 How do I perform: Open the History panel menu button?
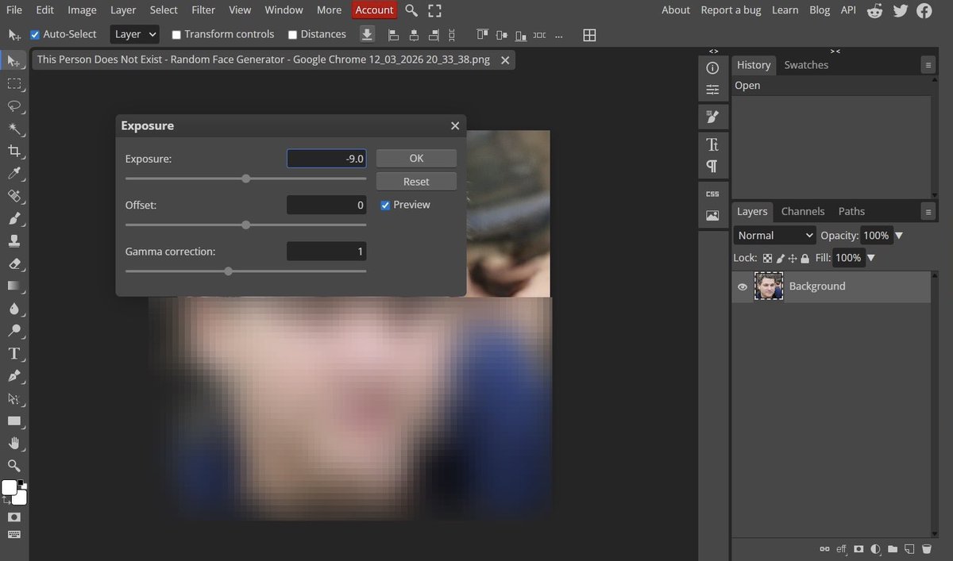coord(928,65)
